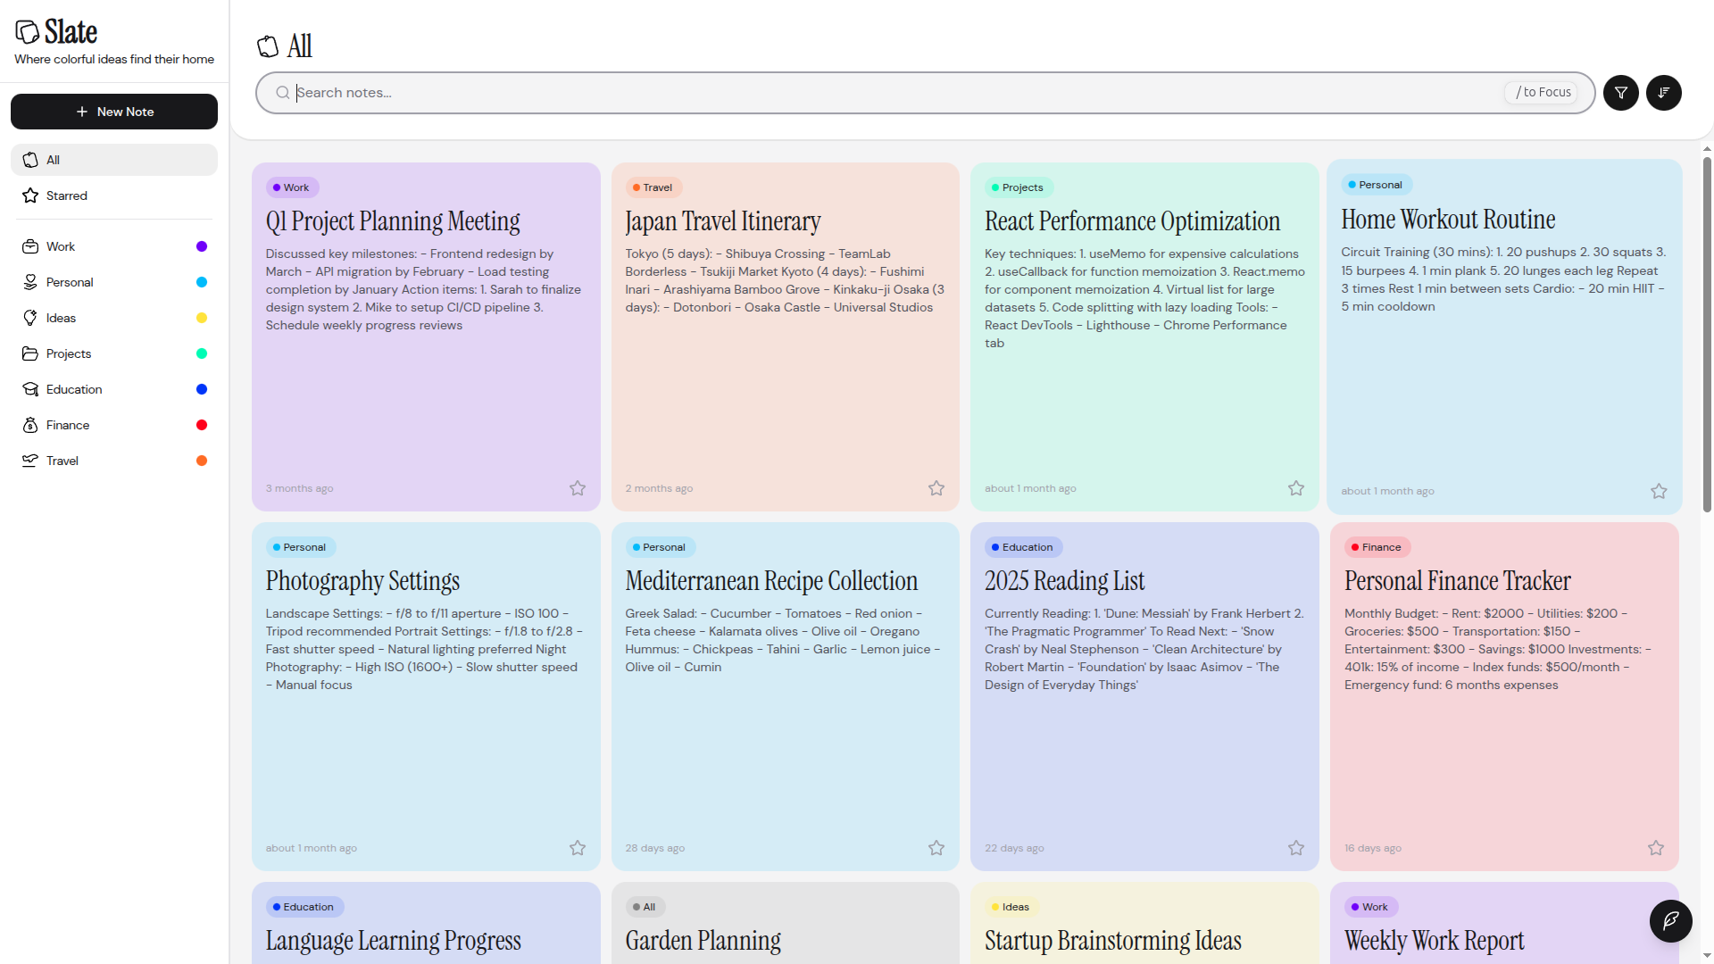Star the Q1 Project Planning Meeting note
The width and height of the screenshot is (1714, 964).
pos(578,488)
